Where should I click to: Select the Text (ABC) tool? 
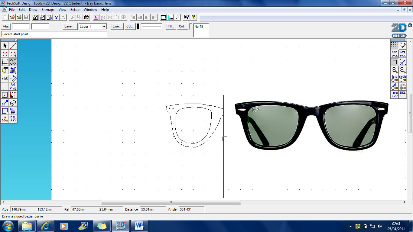click(5, 79)
